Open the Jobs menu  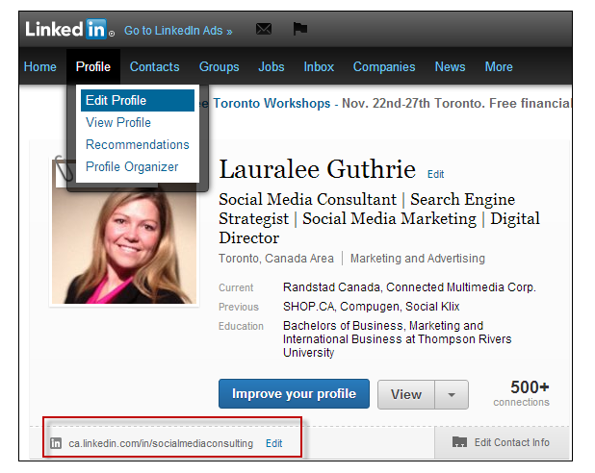pyautogui.click(x=271, y=66)
